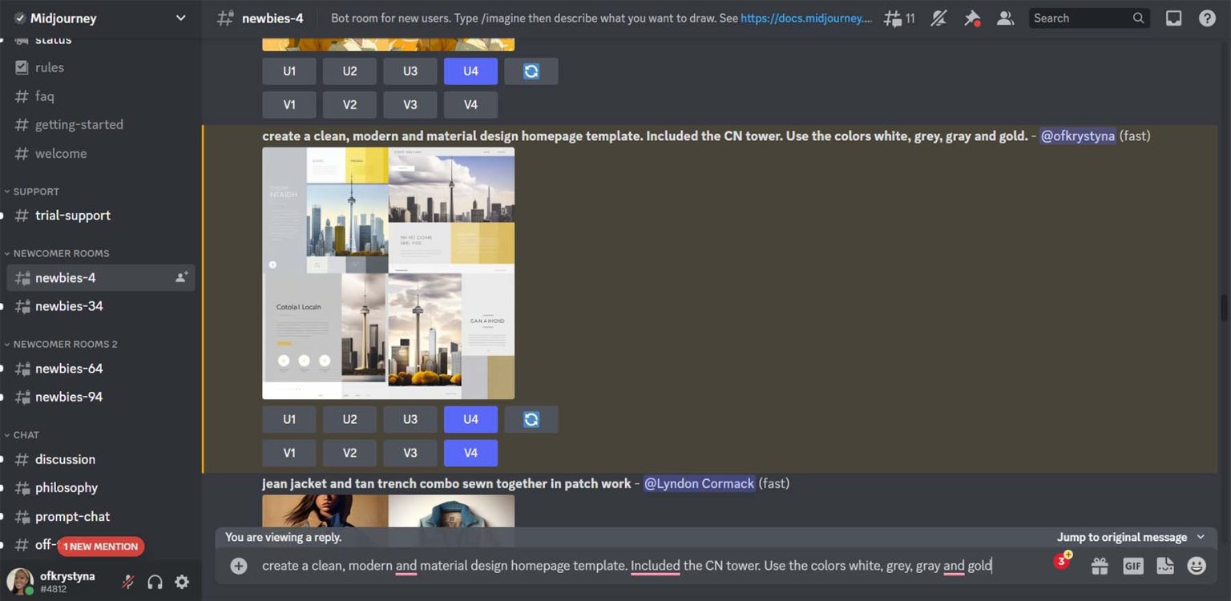Collapse the Midjourney server dropdown
This screenshot has height=601, width=1231.
pyautogui.click(x=181, y=18)
